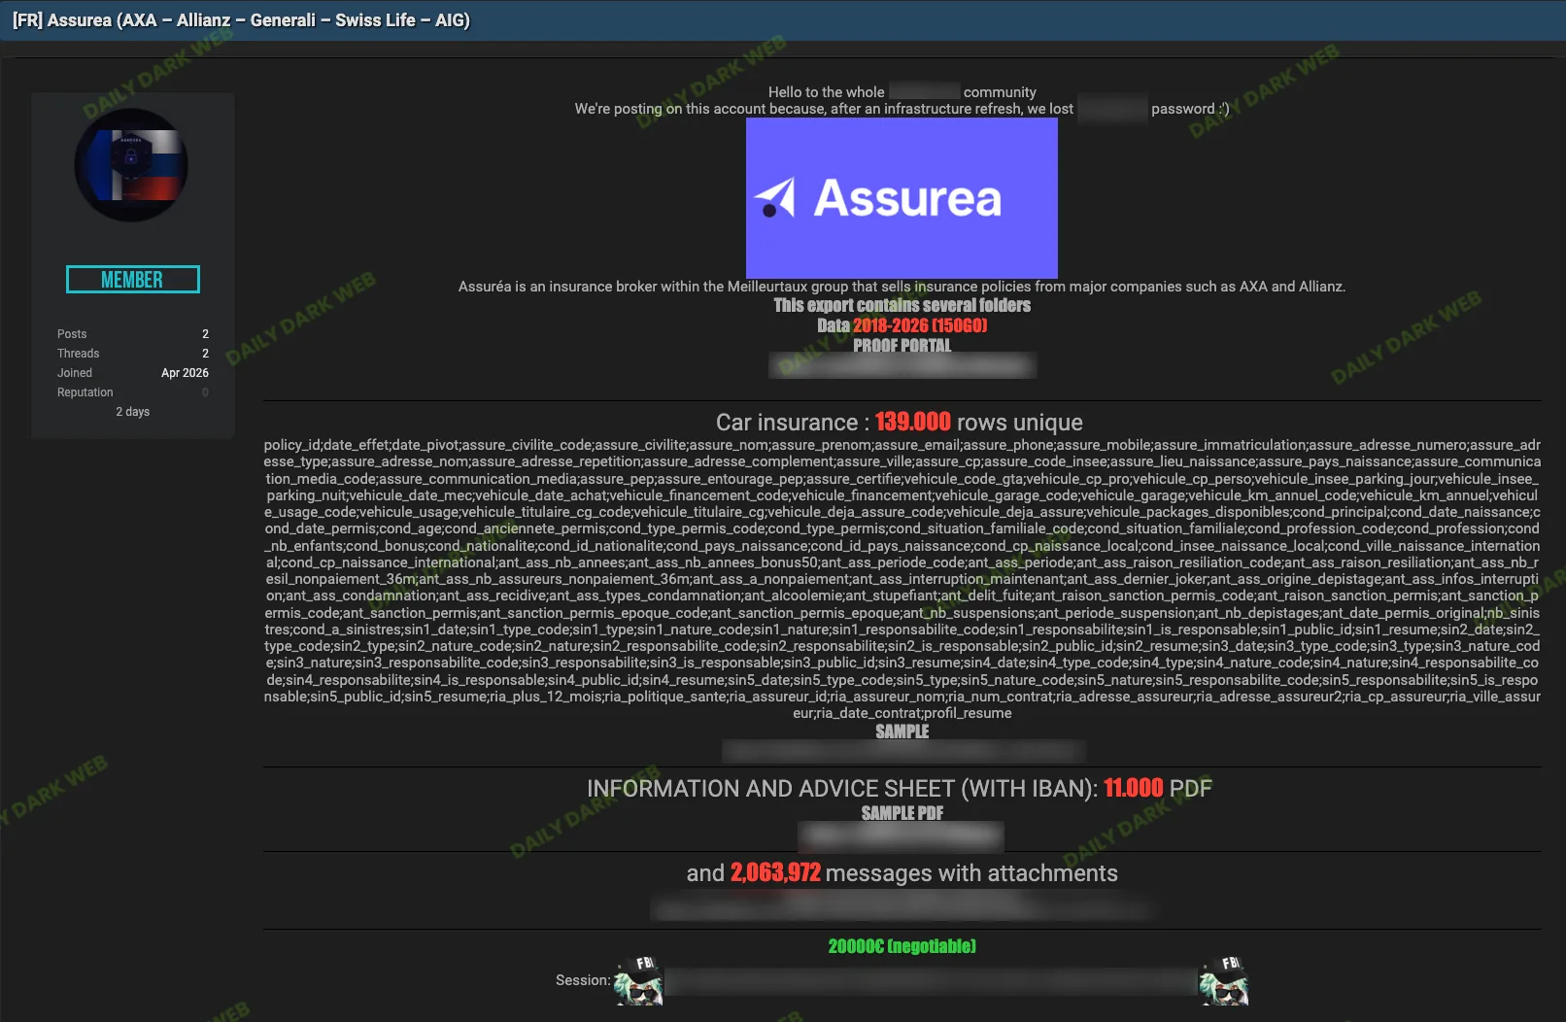The image size is (1566, 1022).
Task: Open the blurred SAMPLE PDF link
Action: 901,835
